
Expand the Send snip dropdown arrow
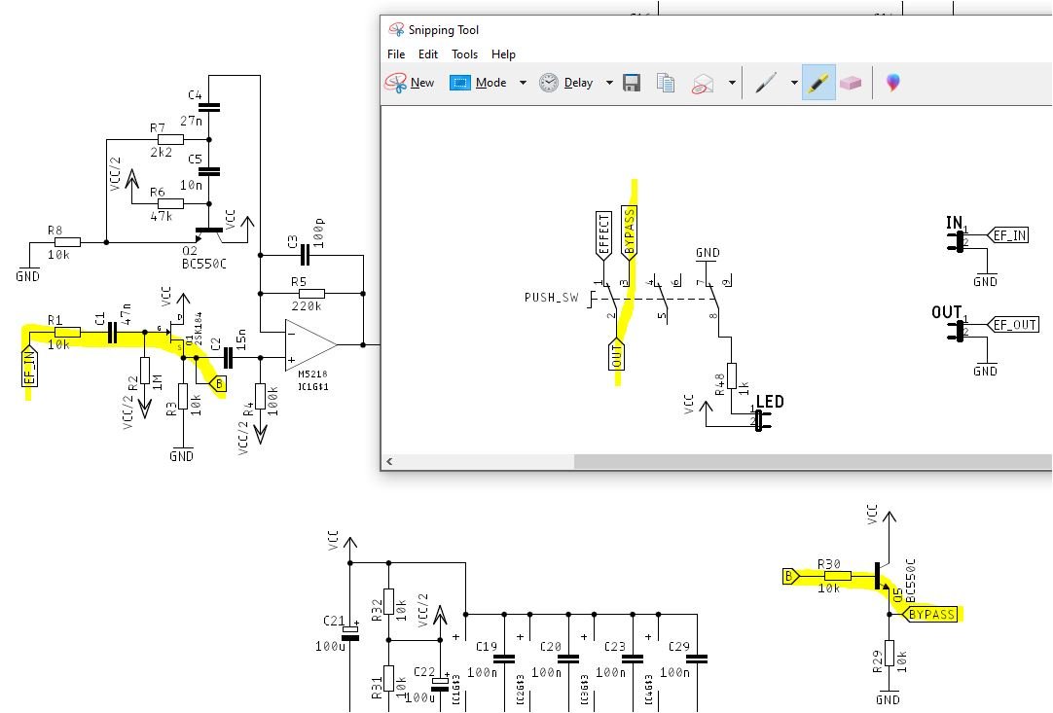[732, 83]
